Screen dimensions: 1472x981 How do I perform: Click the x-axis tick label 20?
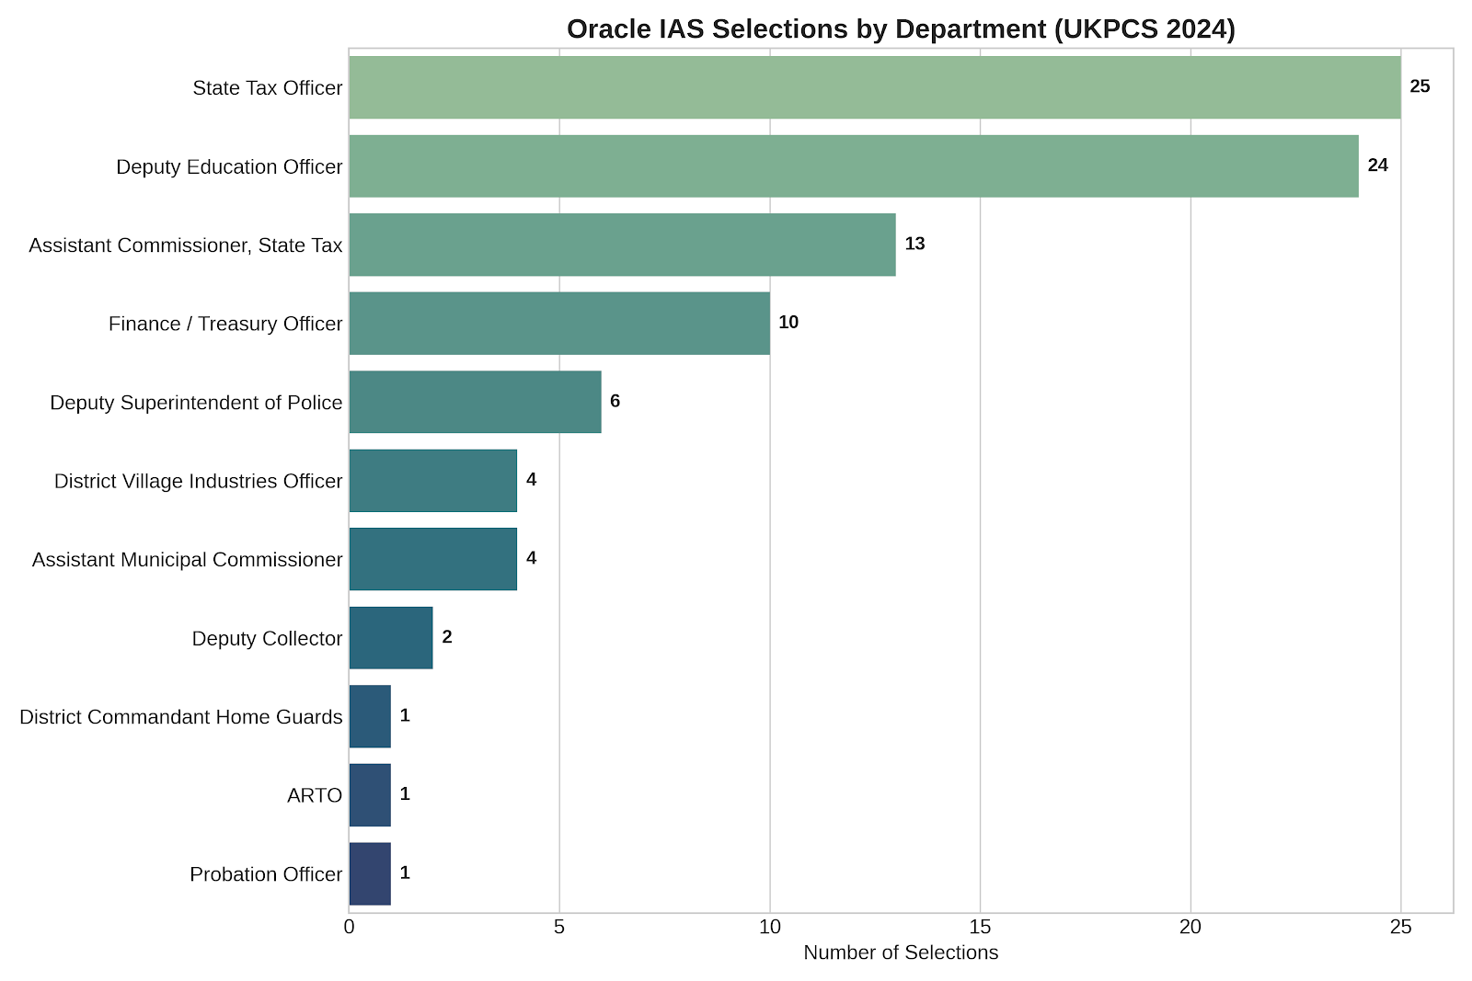click(x=1190, y=929)
